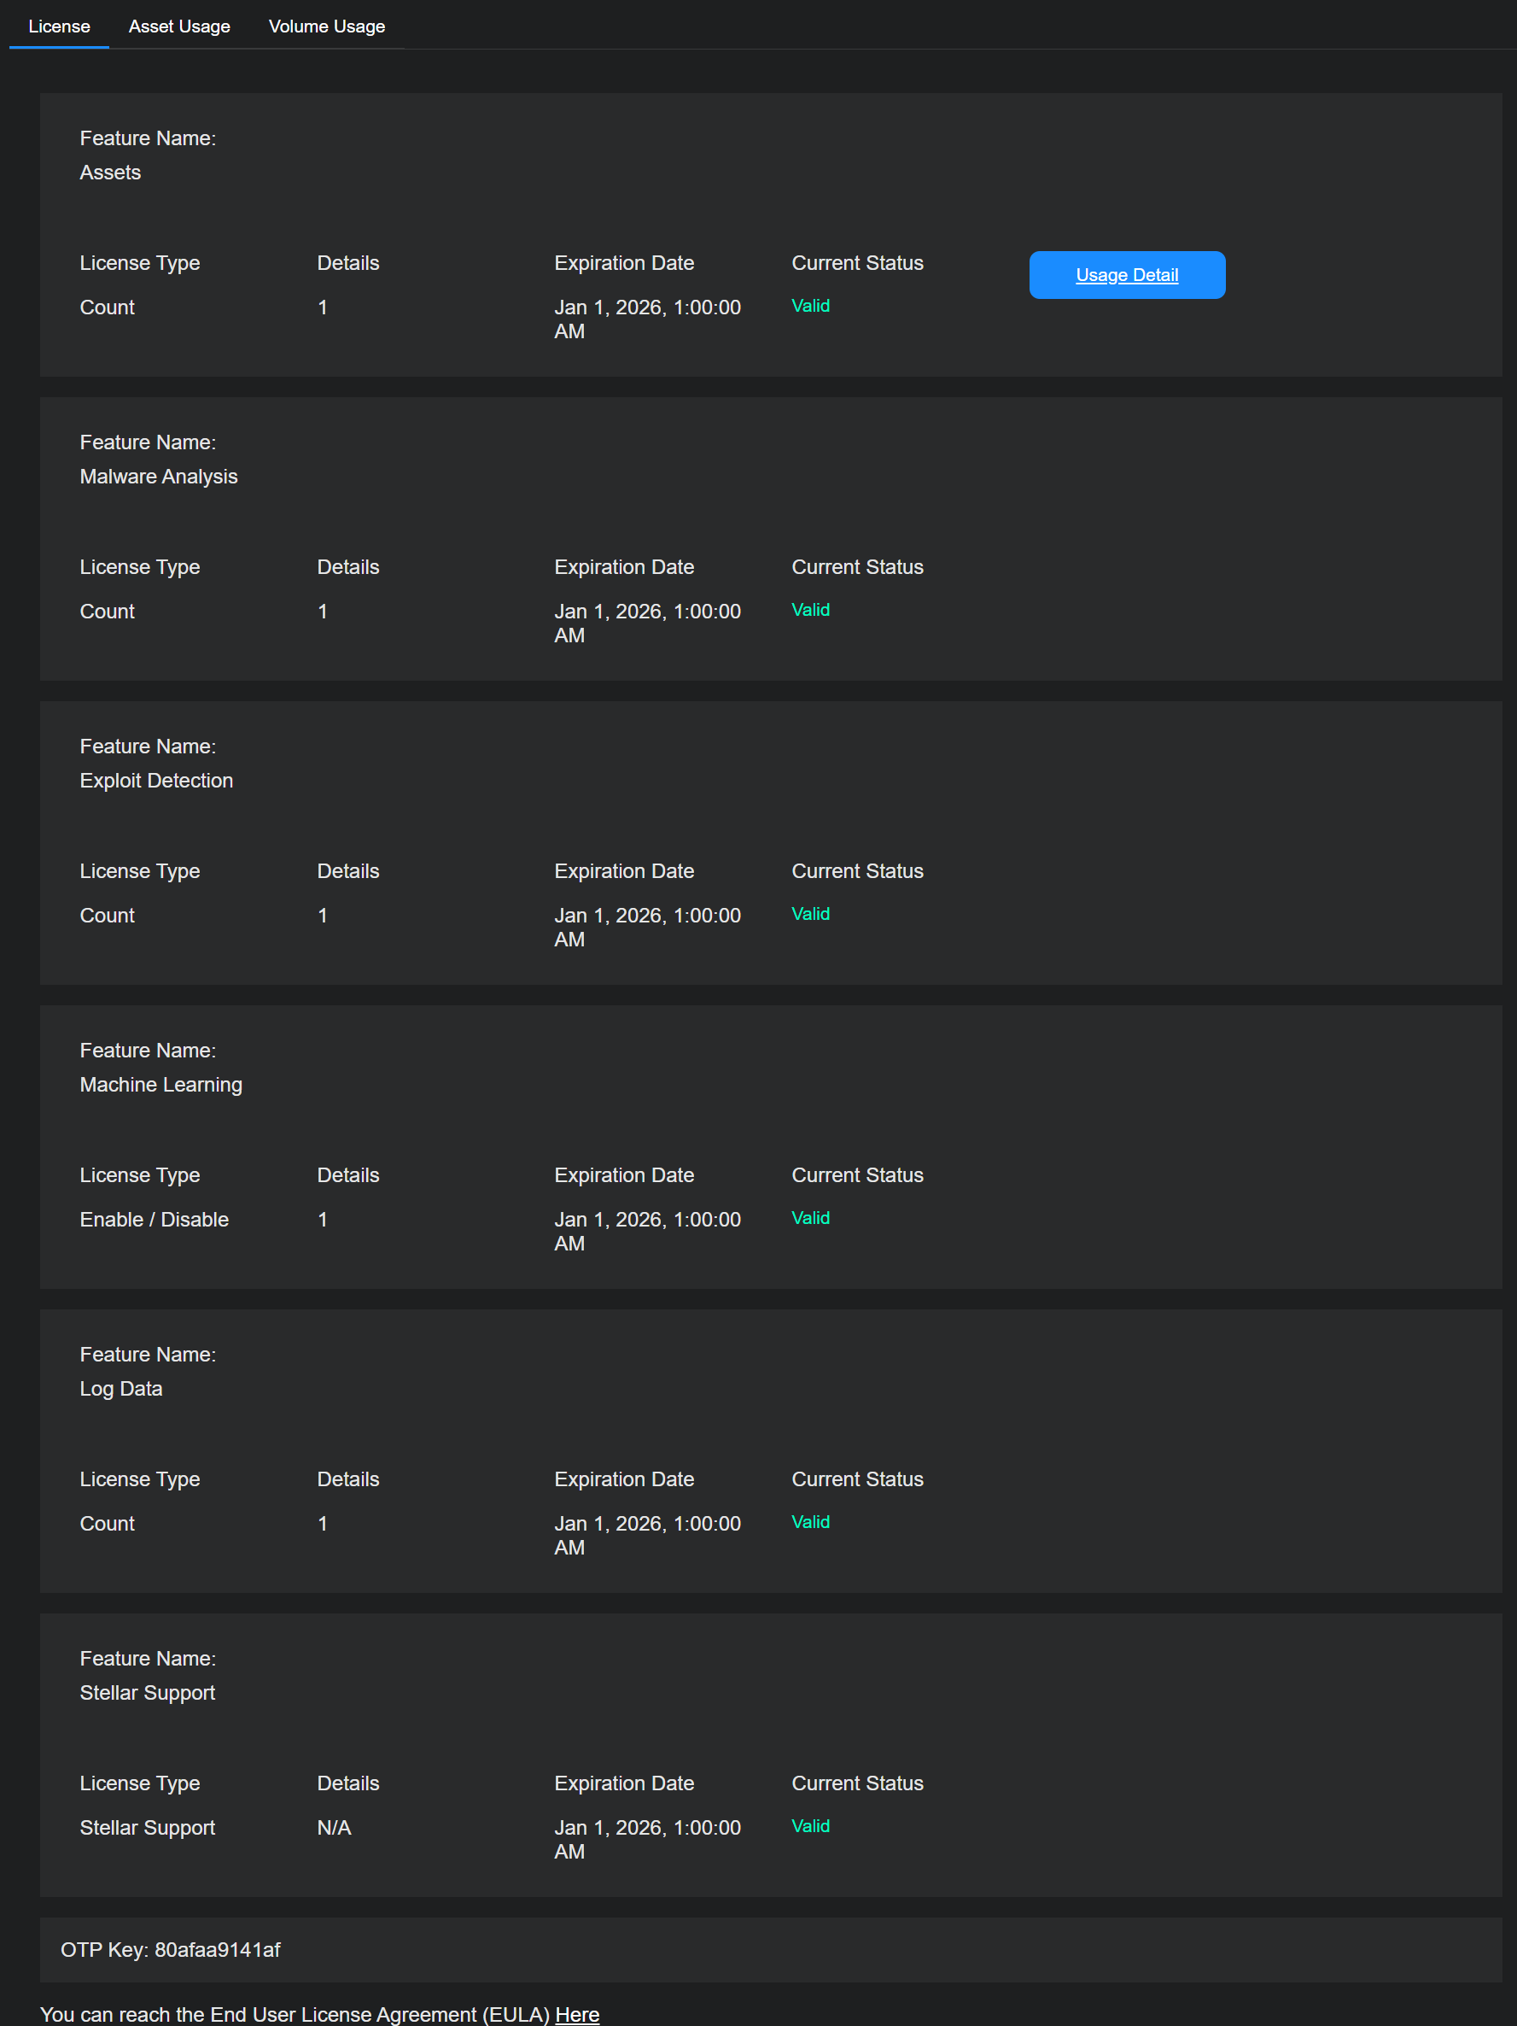The width and height of the screenshot is (1517, 2026).
Task: Open the Volume Usage tab
Action: [326, 26]
